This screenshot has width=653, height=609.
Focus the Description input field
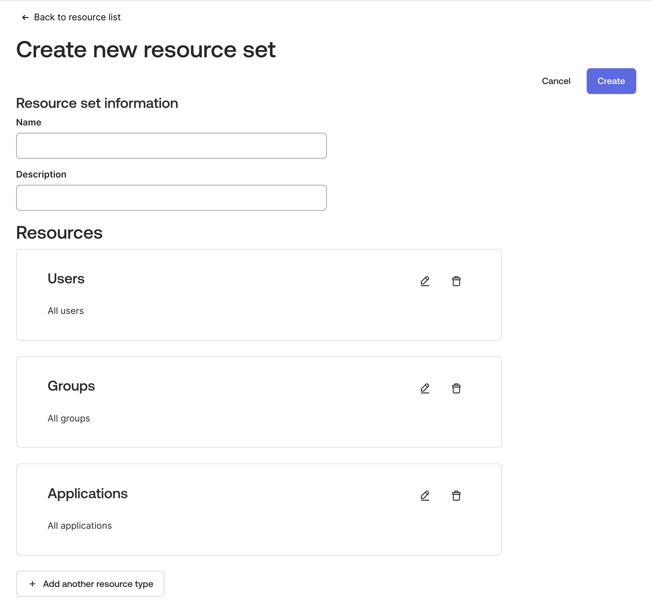coord(171,198)
